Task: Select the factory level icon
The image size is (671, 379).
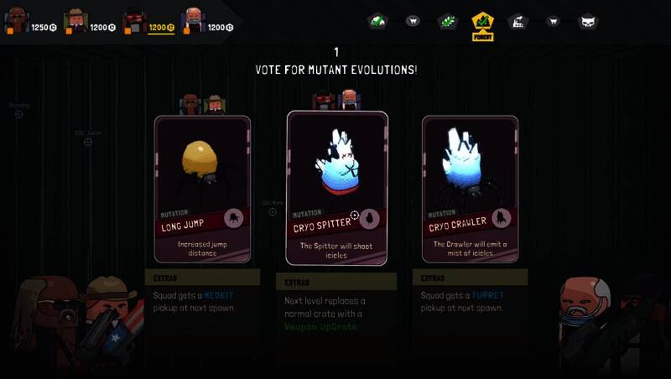Action: pos(518,21)
